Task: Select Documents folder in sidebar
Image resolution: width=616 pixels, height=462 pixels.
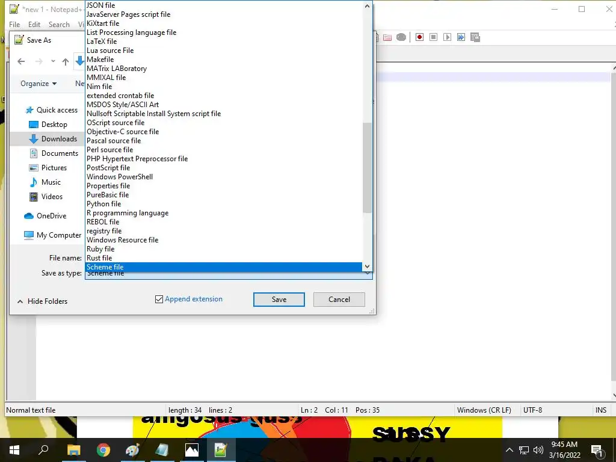Action: click(54, 153)
